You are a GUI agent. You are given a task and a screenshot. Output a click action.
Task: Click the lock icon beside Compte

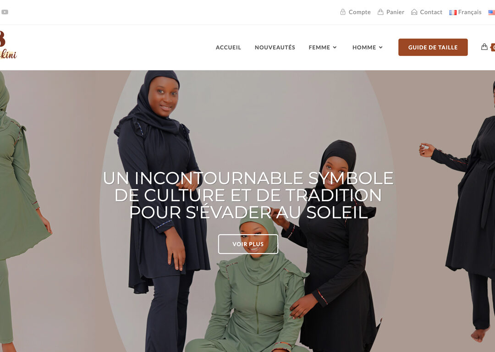click(343, 12)
